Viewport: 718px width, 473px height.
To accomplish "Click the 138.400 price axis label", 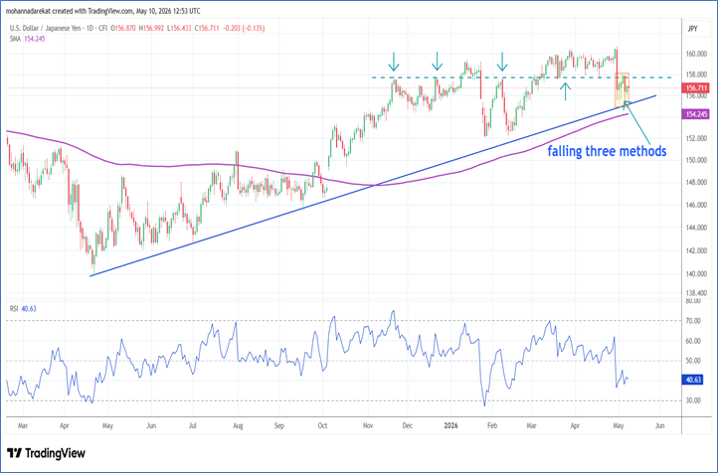I will click(696, 293).
